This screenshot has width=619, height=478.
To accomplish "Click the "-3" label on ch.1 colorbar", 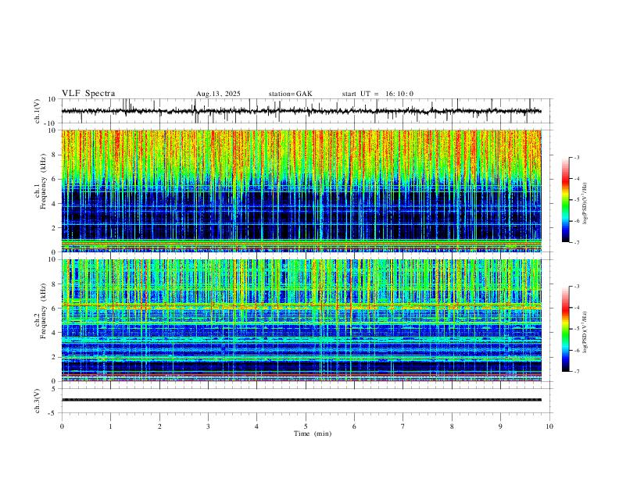I will click(576, 157).
